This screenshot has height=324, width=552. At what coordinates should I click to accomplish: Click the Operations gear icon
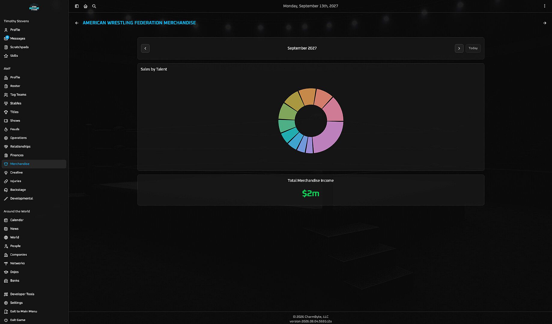6,138
